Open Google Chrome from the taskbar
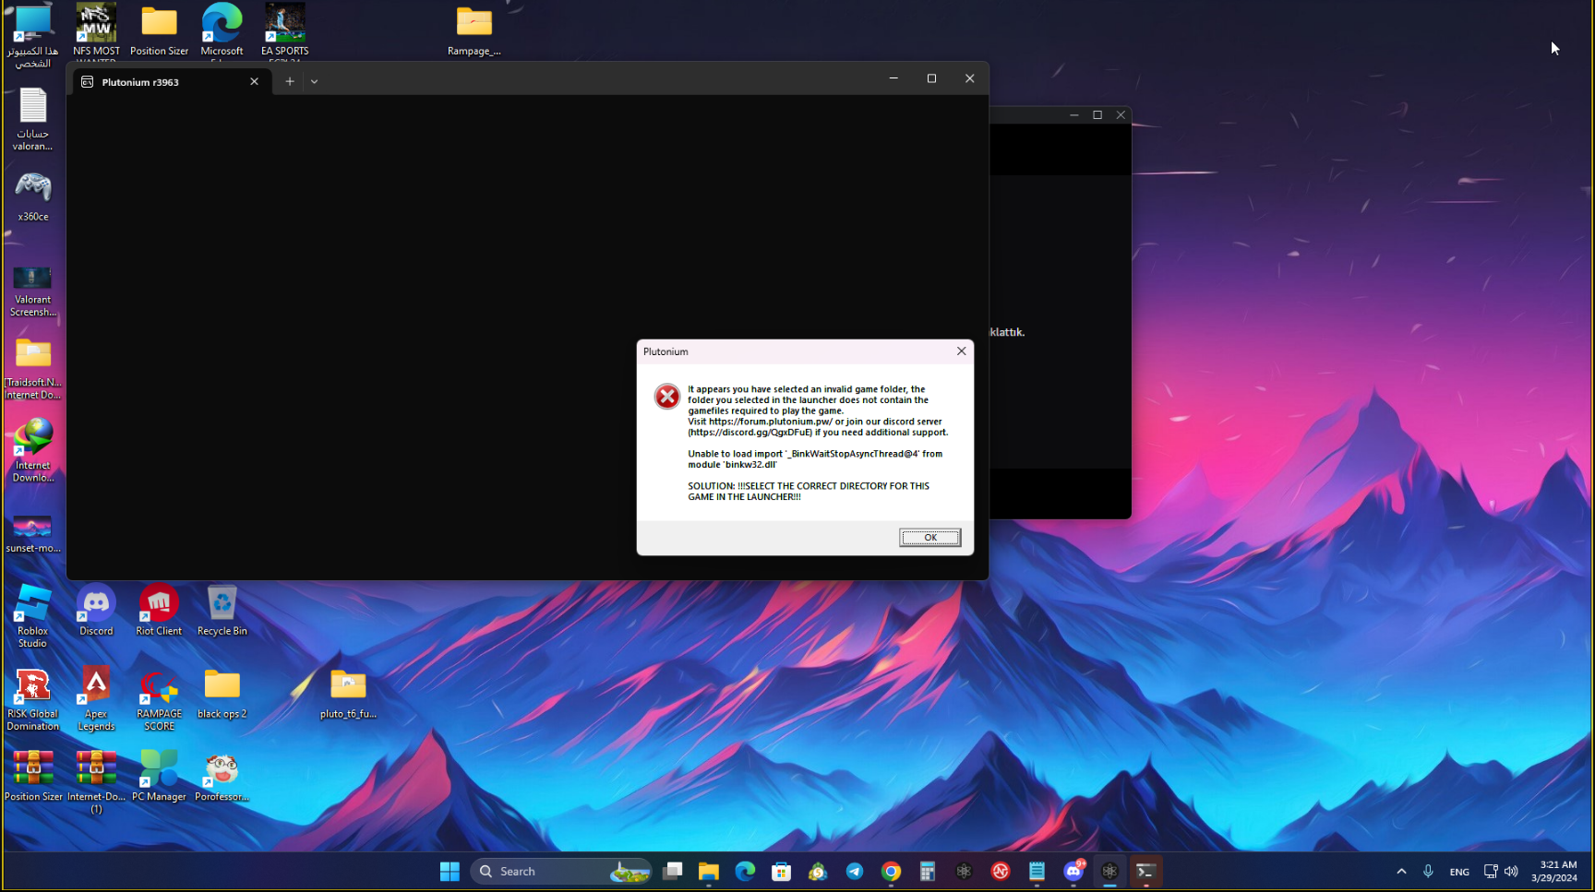Image resolution: width=1595 pixels, height=892 pixels. (891, 872)
